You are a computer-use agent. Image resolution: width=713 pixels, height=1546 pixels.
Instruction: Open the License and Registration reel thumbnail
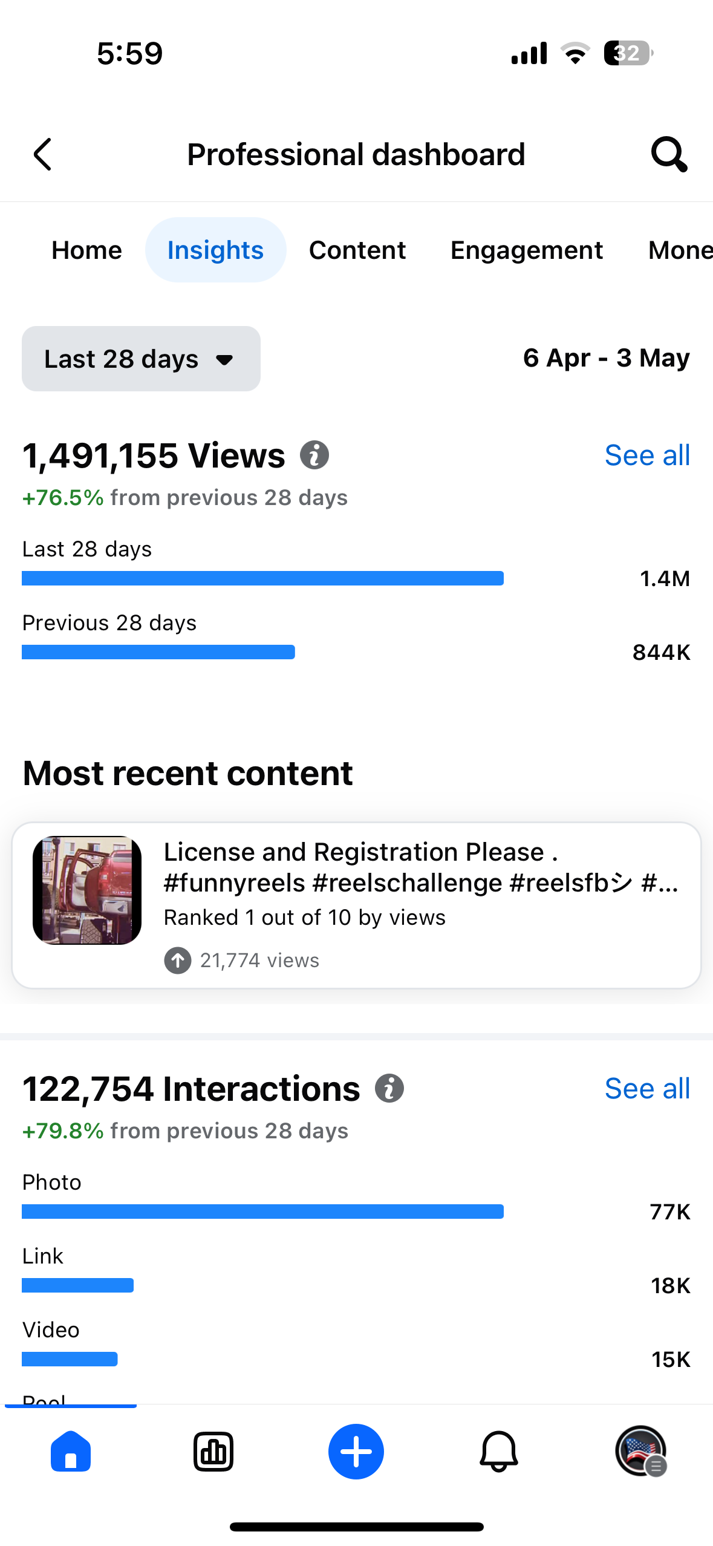coord(87,890)
